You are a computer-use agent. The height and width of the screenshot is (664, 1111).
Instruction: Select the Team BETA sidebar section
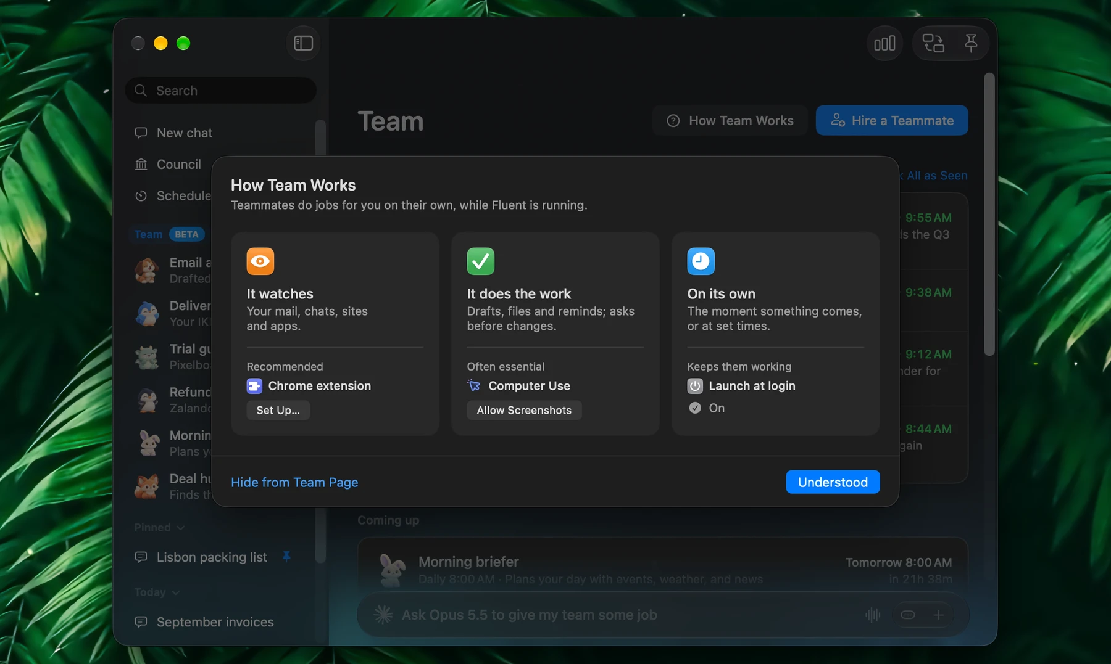point(168,234)
